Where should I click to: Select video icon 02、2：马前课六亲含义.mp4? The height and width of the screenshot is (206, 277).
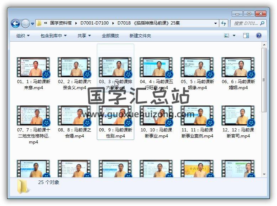74,67
